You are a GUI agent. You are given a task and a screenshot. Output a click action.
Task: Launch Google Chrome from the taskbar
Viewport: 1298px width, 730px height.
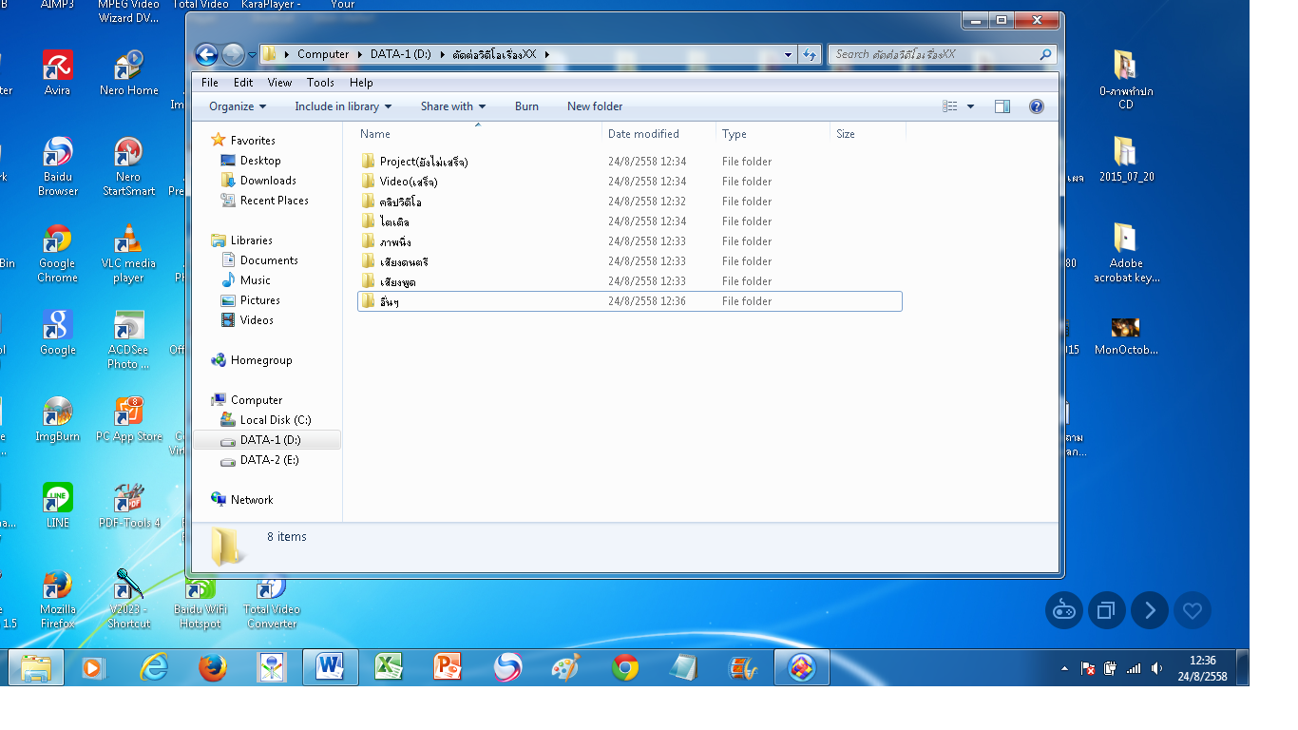(x=625, y=667)
